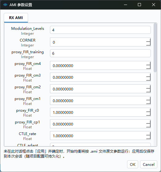
Task: Click the proxy_FIR_training input field
Action: coord(100,53)
